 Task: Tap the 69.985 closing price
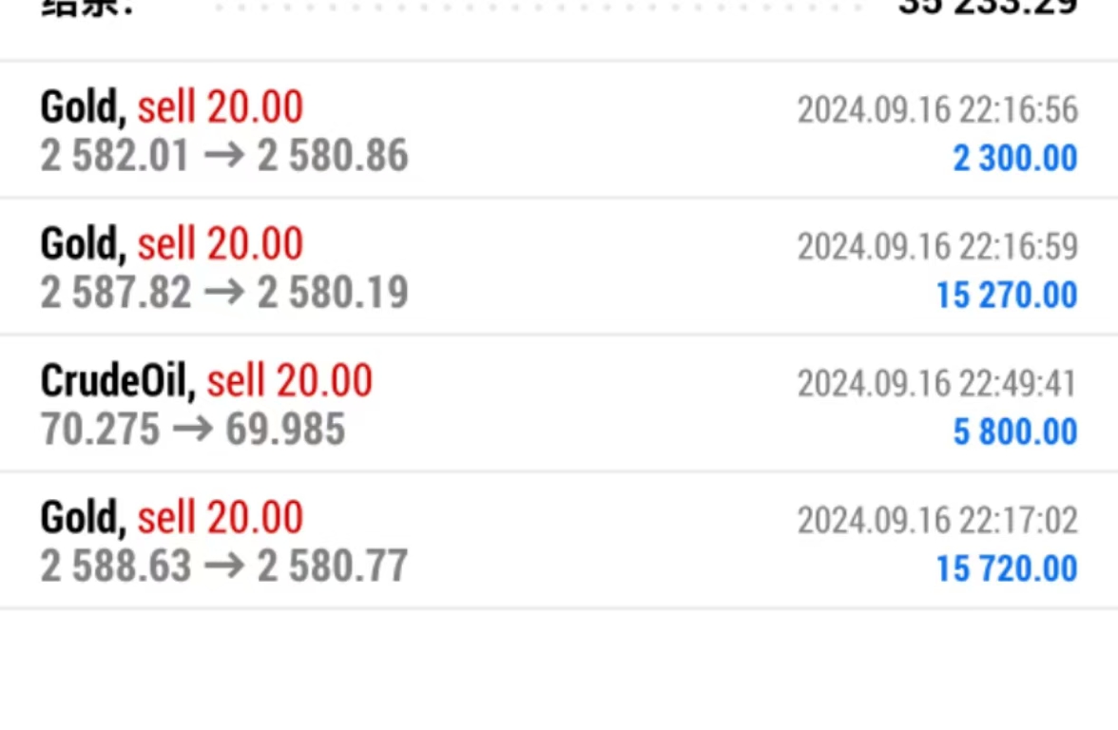285,430
